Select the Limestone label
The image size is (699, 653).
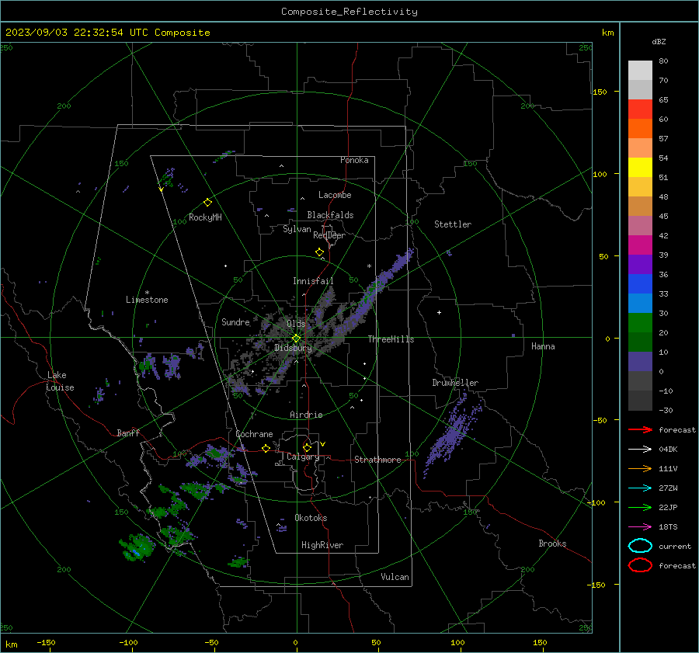[x=147, y=300]
